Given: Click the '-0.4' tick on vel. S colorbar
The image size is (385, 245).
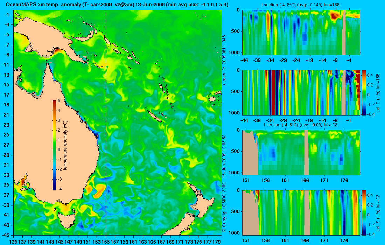Looking at the screenshot, I should 370,234.
